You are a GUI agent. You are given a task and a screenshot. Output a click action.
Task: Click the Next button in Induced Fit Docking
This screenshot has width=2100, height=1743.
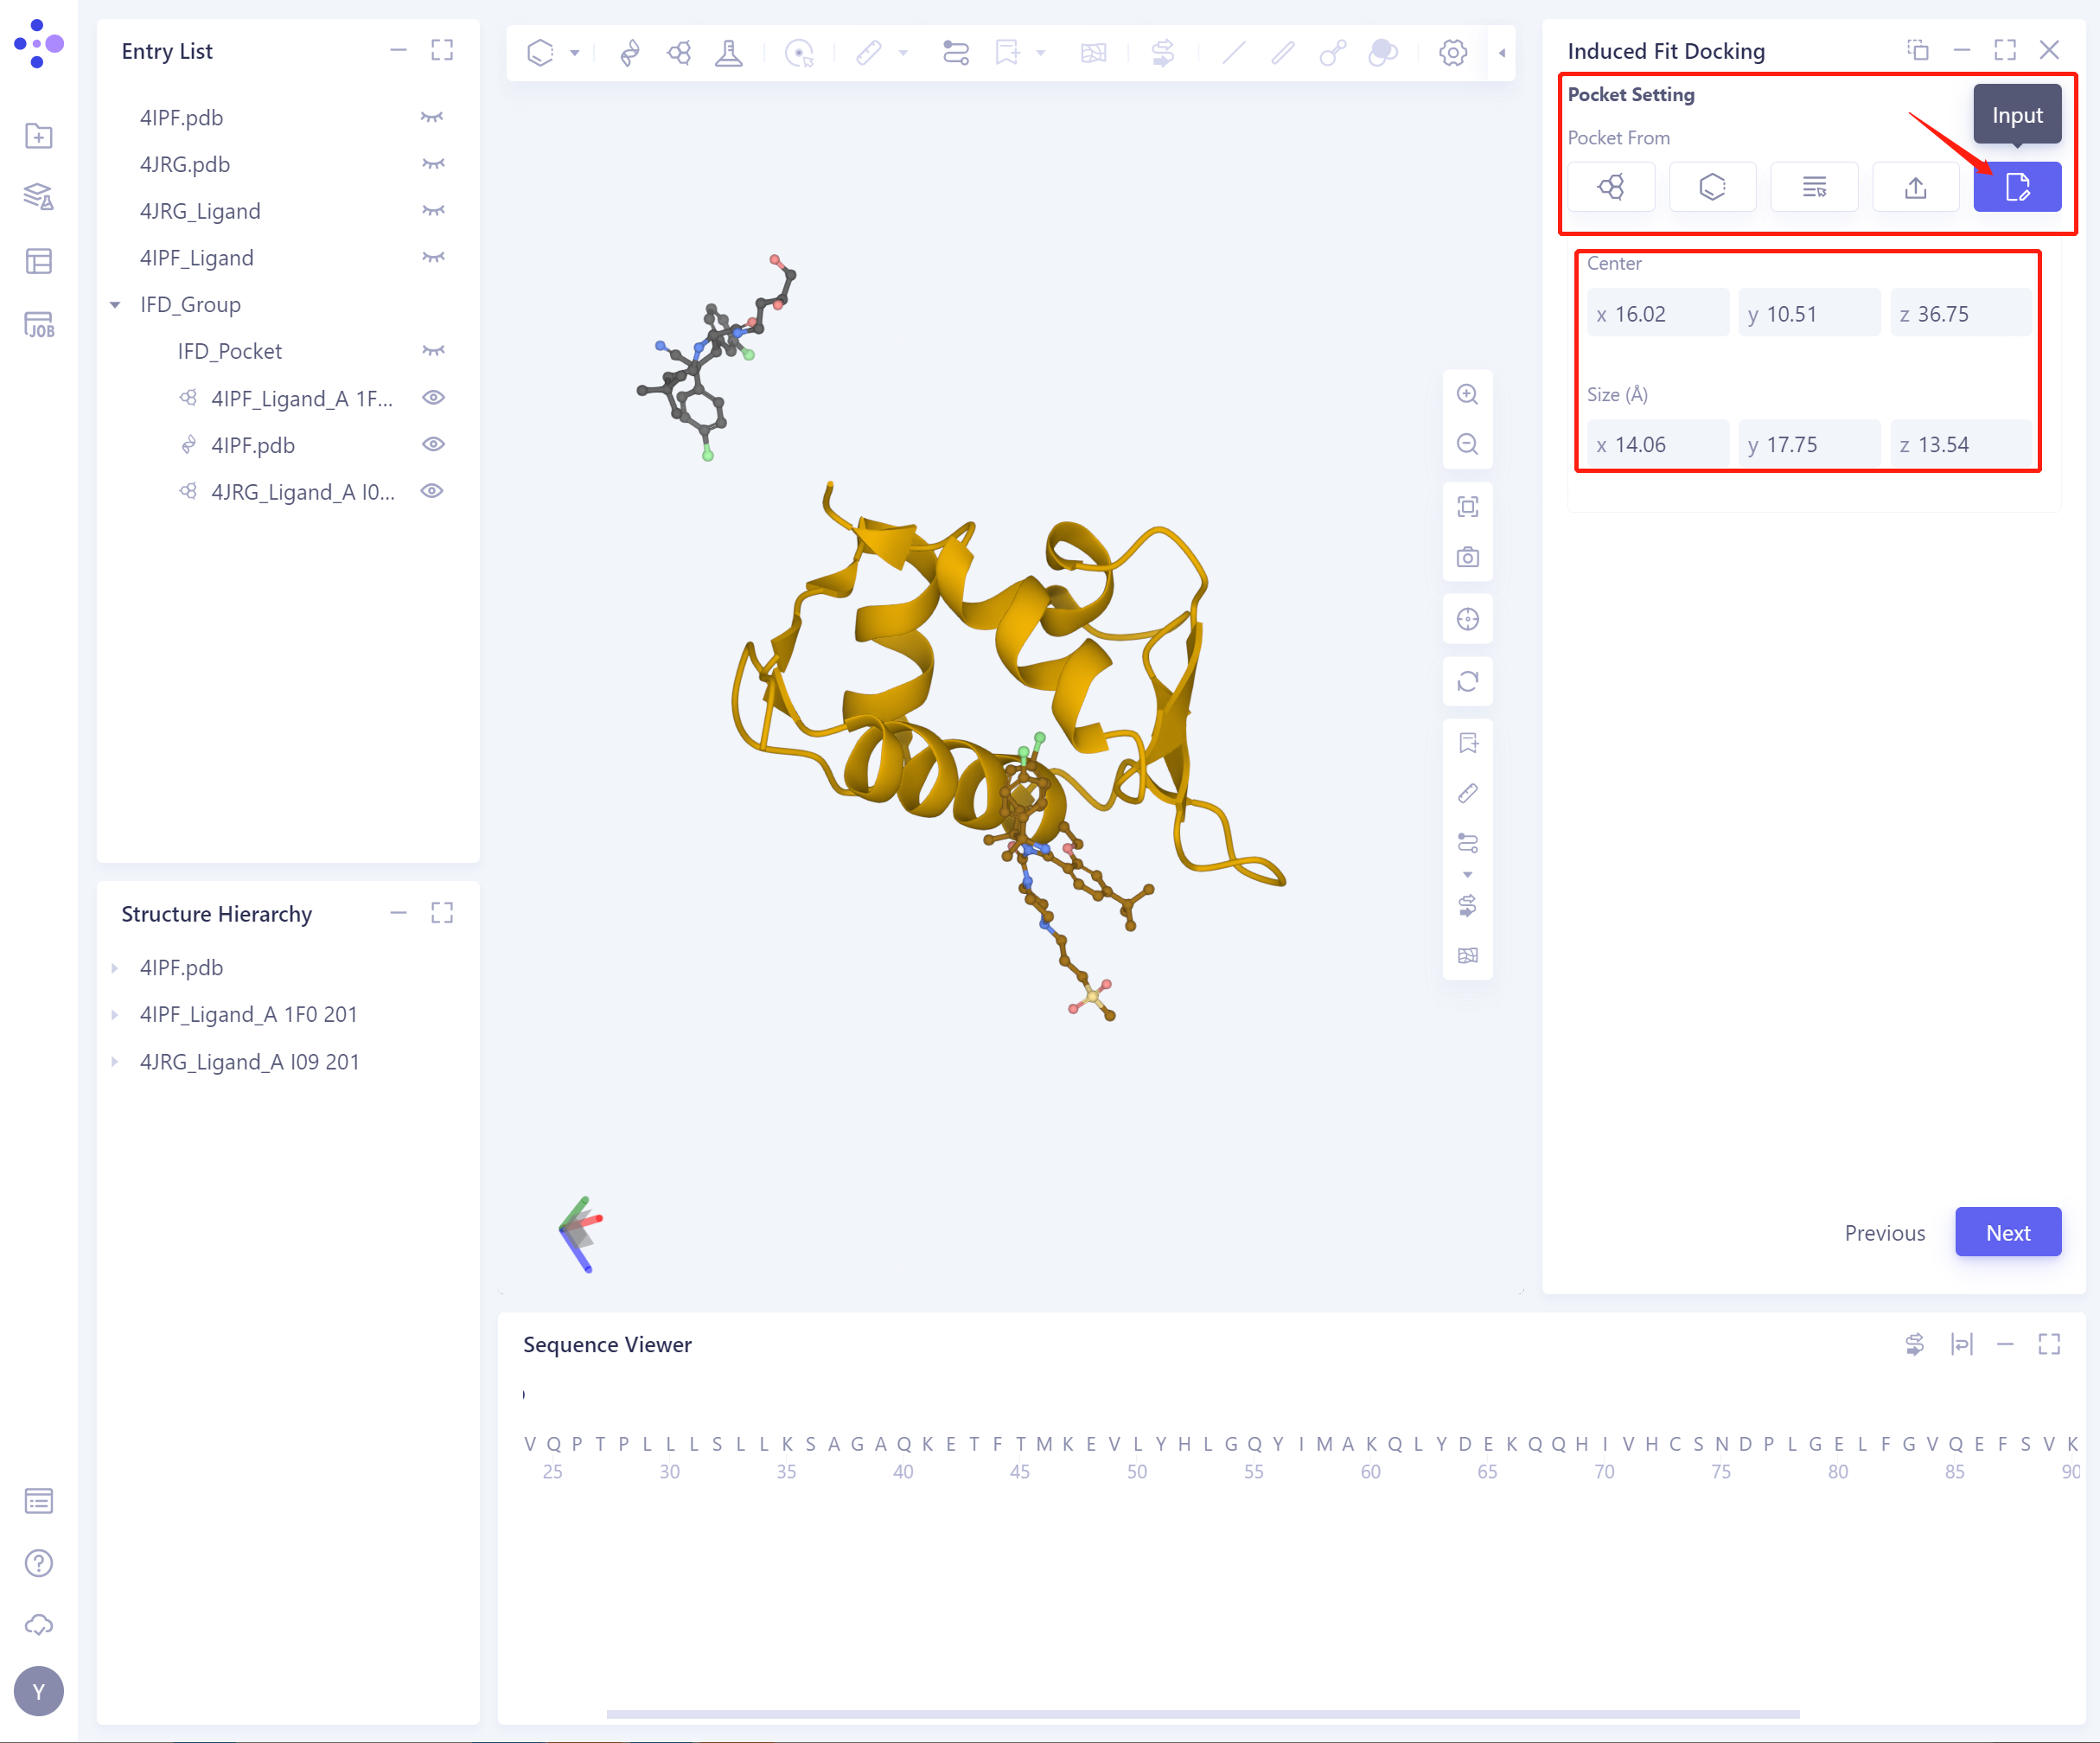click(x=2008, y=1232)
